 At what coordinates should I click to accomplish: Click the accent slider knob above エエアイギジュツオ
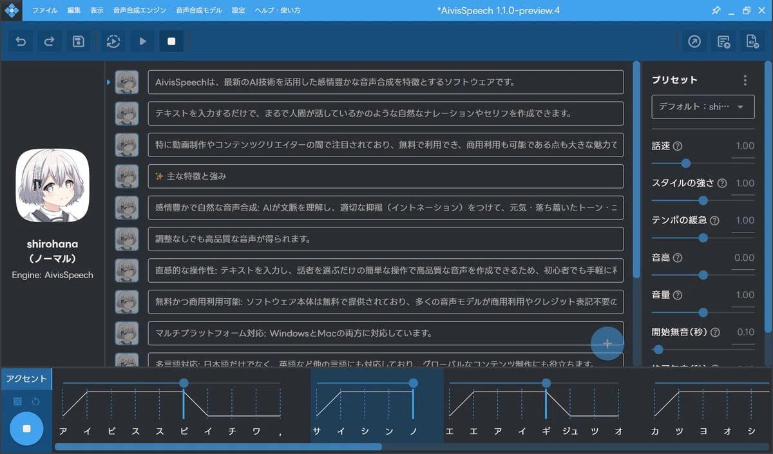coord(546,383)
